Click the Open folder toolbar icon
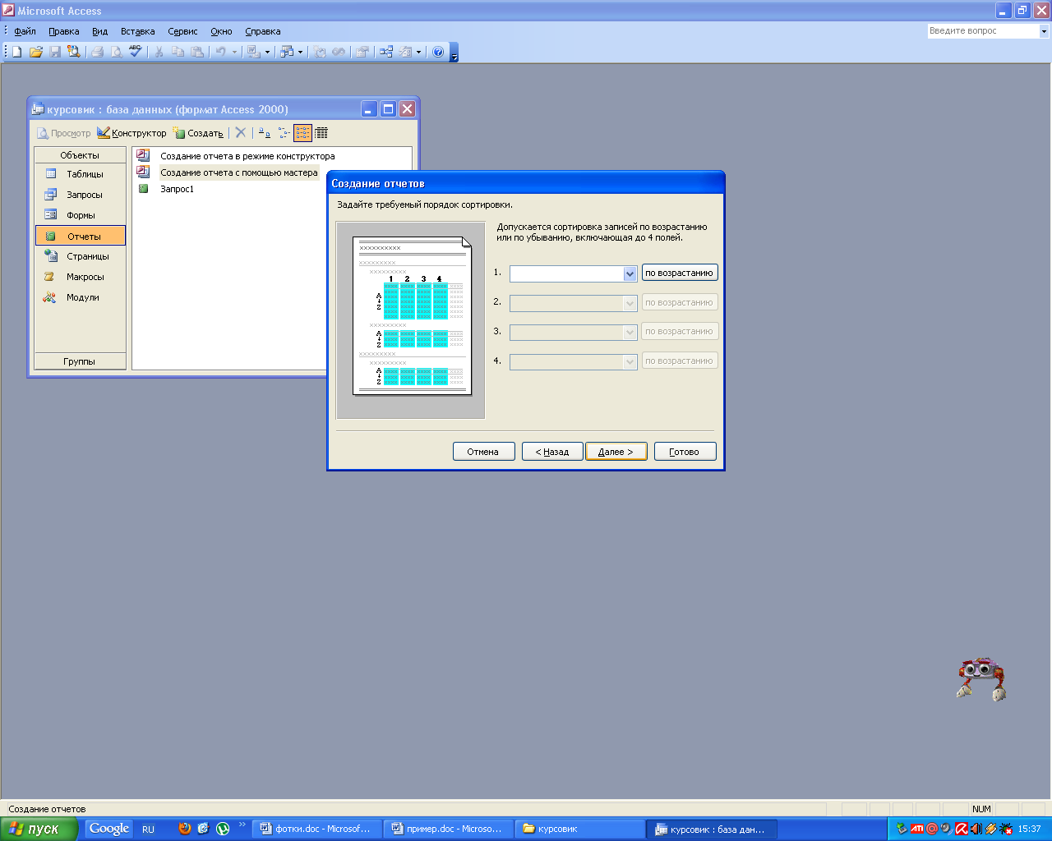 [x=35, y=52]
